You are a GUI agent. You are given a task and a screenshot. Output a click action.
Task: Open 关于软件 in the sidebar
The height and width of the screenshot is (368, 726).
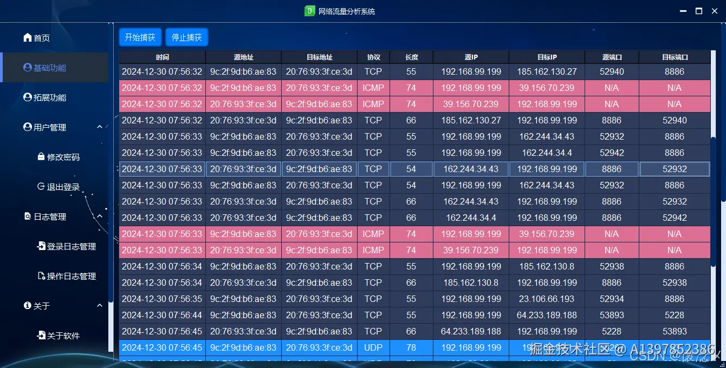point(54,336)
